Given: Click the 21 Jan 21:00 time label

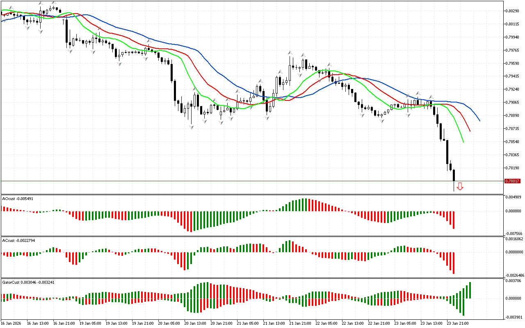Looking at the screenshot, I should pos(299,323).
